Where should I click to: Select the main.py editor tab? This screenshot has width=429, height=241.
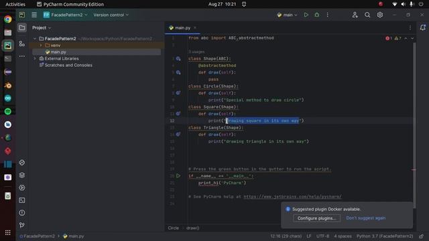click(x=182, y=27)
